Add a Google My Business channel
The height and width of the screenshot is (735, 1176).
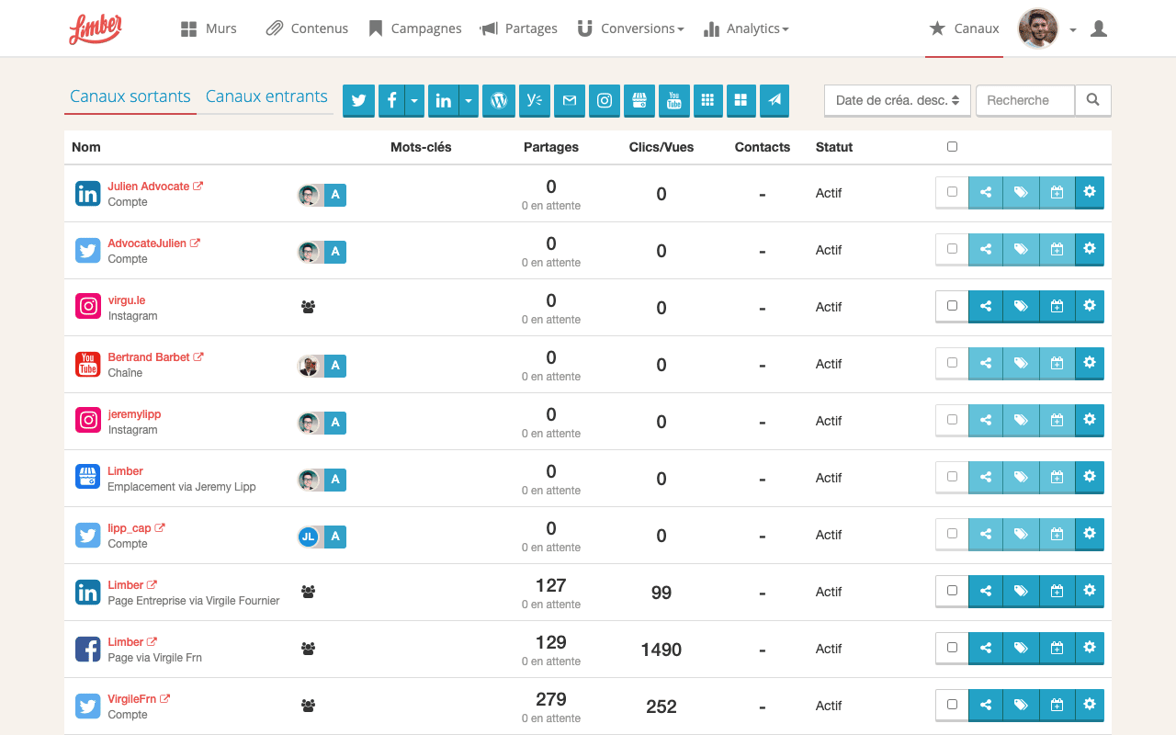(639, 100)
